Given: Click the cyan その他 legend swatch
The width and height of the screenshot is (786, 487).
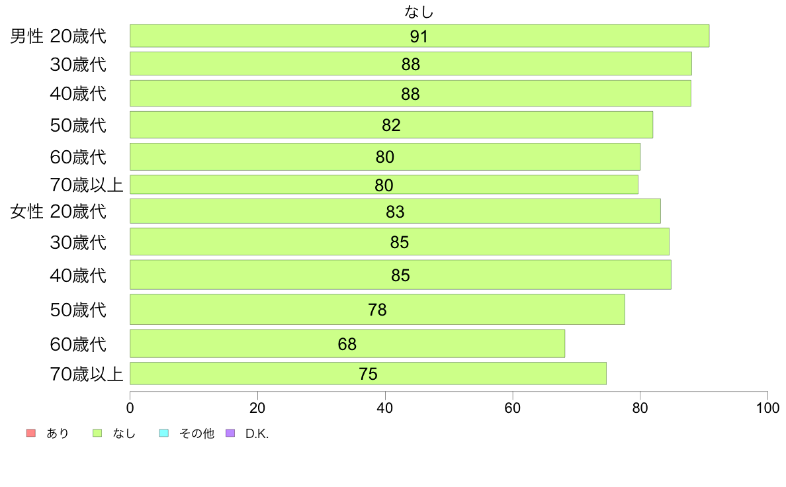Looking at the screenshot, I should [x=164, y=433].
